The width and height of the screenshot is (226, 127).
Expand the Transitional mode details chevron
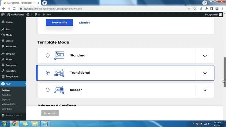(205, 73)
